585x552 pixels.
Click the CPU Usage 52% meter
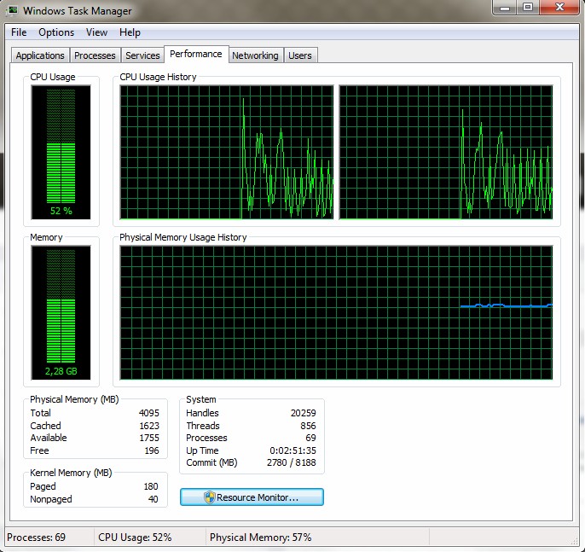click(61, 152)
